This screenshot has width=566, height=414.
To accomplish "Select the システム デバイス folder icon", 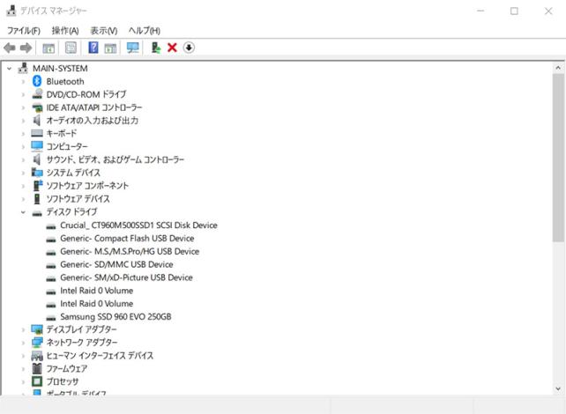I will point(37,173).
